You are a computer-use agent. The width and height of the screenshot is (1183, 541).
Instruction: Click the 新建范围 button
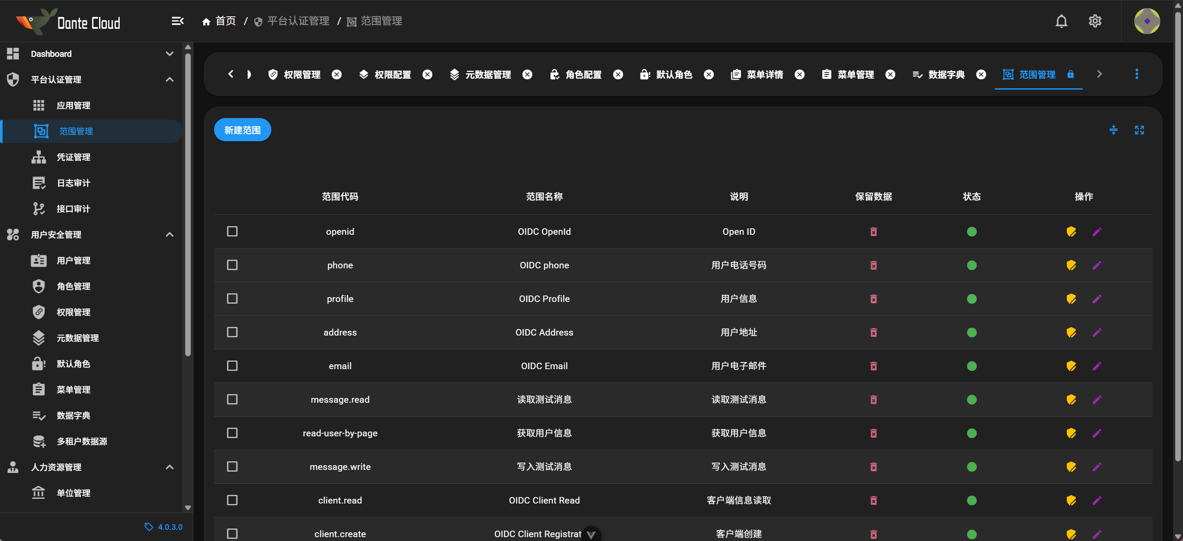click(242, 130)
